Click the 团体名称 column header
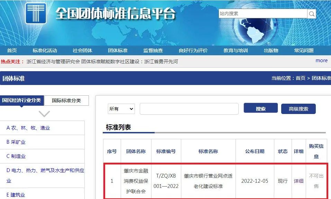331x199 pixels. tap(136, 151)
